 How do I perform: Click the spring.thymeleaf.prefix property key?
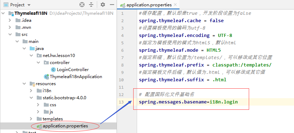pos(171,65)
